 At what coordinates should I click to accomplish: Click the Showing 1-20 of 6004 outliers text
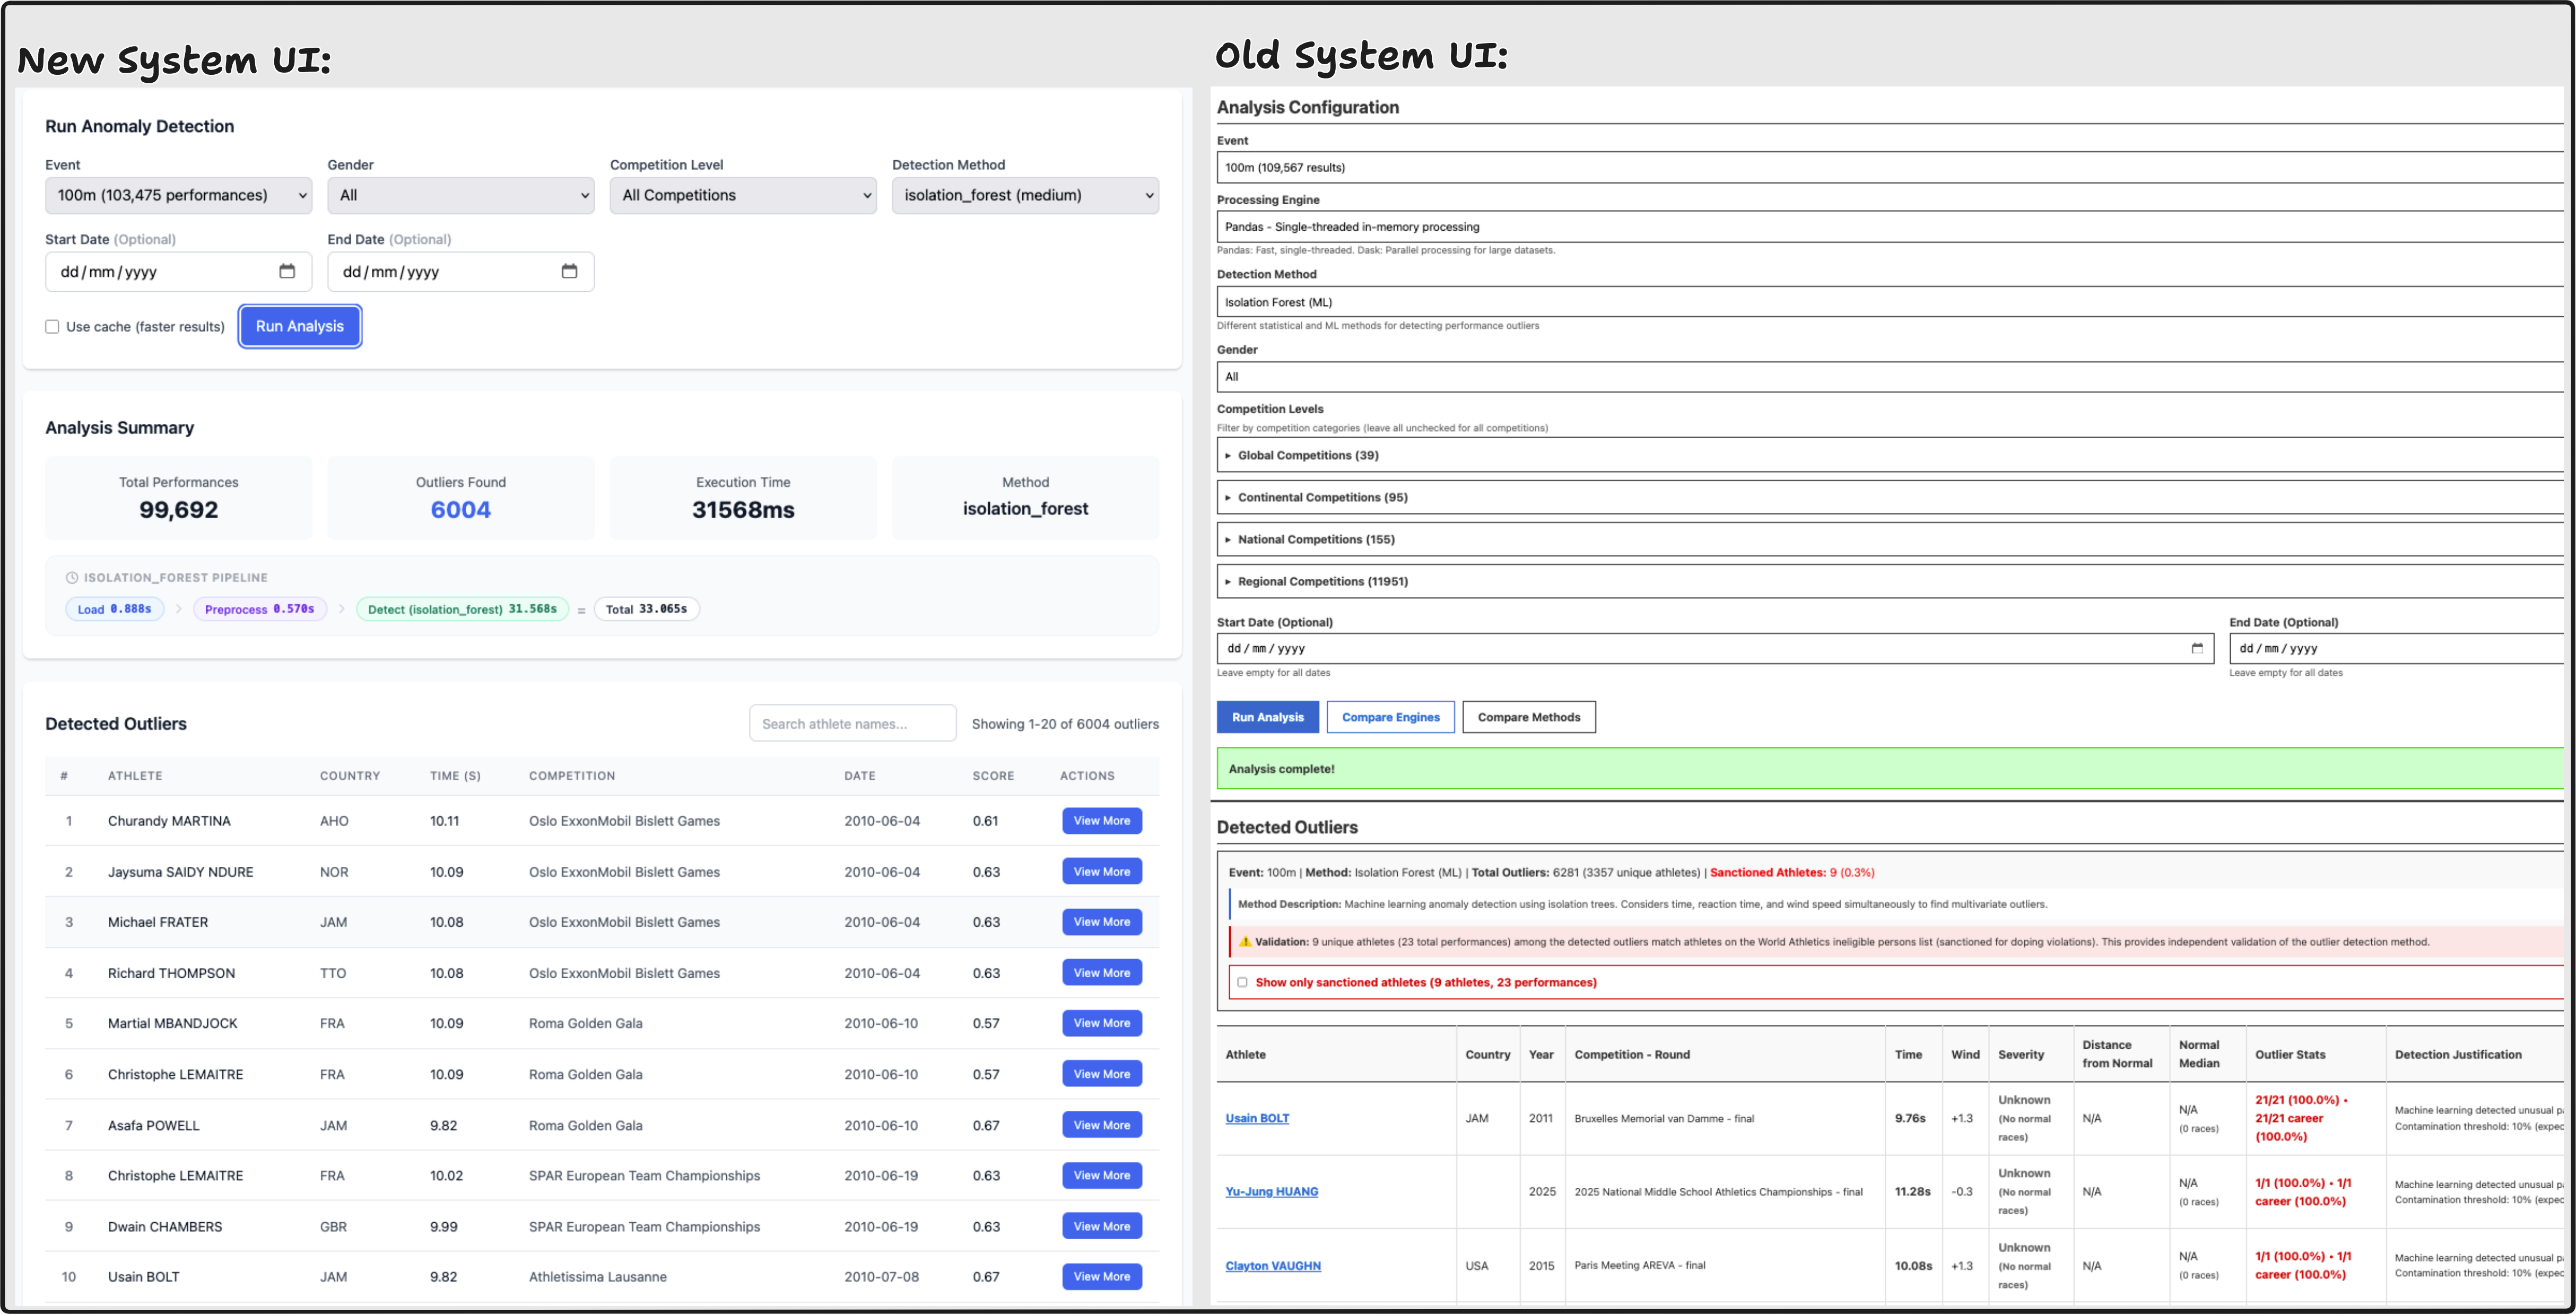coord(1065,724)
